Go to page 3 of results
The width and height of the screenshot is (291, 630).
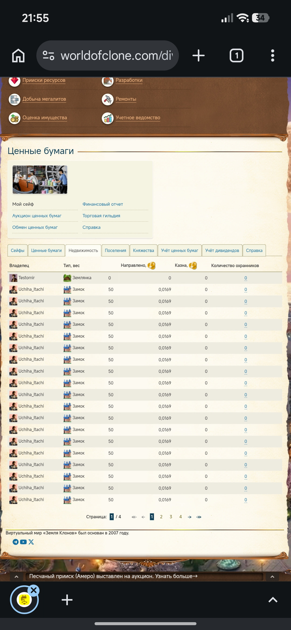pyautogui.click(x=171, y=517)
